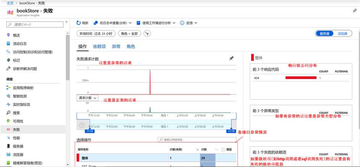Click the 标记 tag icon

[8, 60]
